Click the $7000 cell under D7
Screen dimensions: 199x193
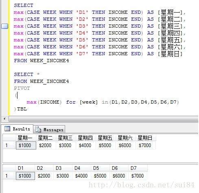tap(138, 176)
